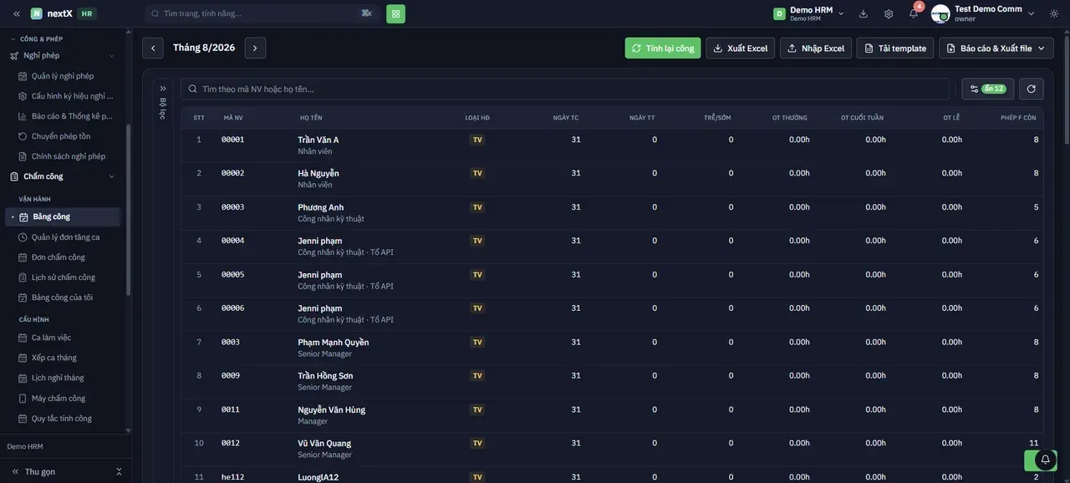Click the HỌ TÊN column header

(311, 118)
